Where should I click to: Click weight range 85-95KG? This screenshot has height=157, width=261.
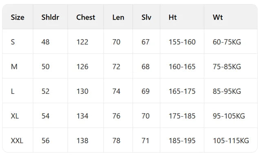(227, 91)
